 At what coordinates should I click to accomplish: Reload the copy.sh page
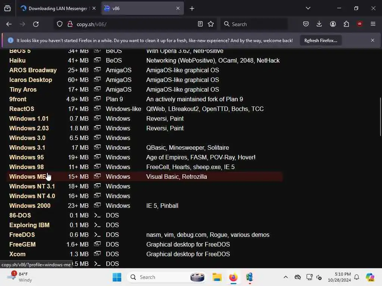(36, 24)
